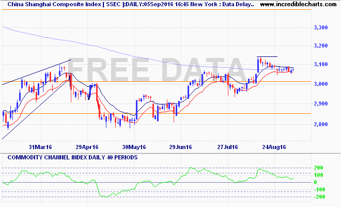The height and width of the screenshot is (207, 341).
Task: Click the Commodity Channel Index indicator title
Action: coord(72,157)
